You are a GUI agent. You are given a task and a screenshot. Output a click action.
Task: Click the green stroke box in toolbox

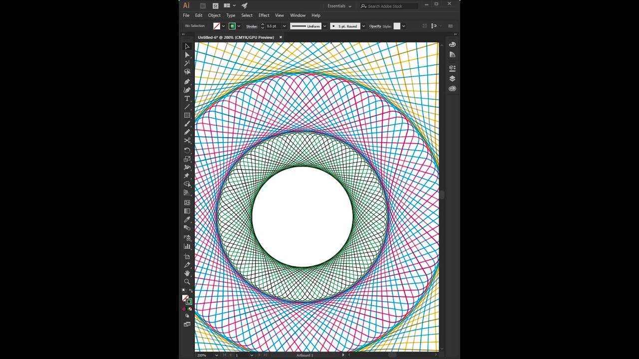[189, 302]
